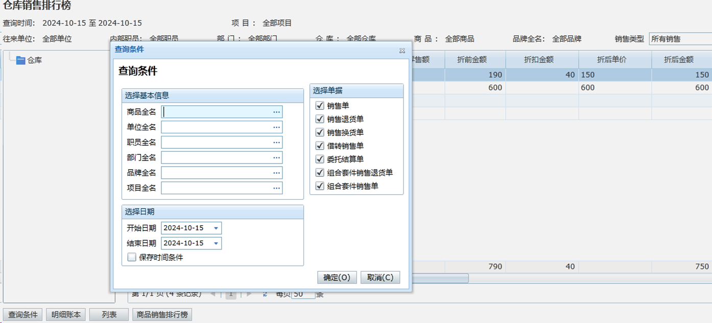The height and width of the screenshot is (323, 712).
Task: Click the ellipsis icon beside 职员全名
Action: point(276,143)
